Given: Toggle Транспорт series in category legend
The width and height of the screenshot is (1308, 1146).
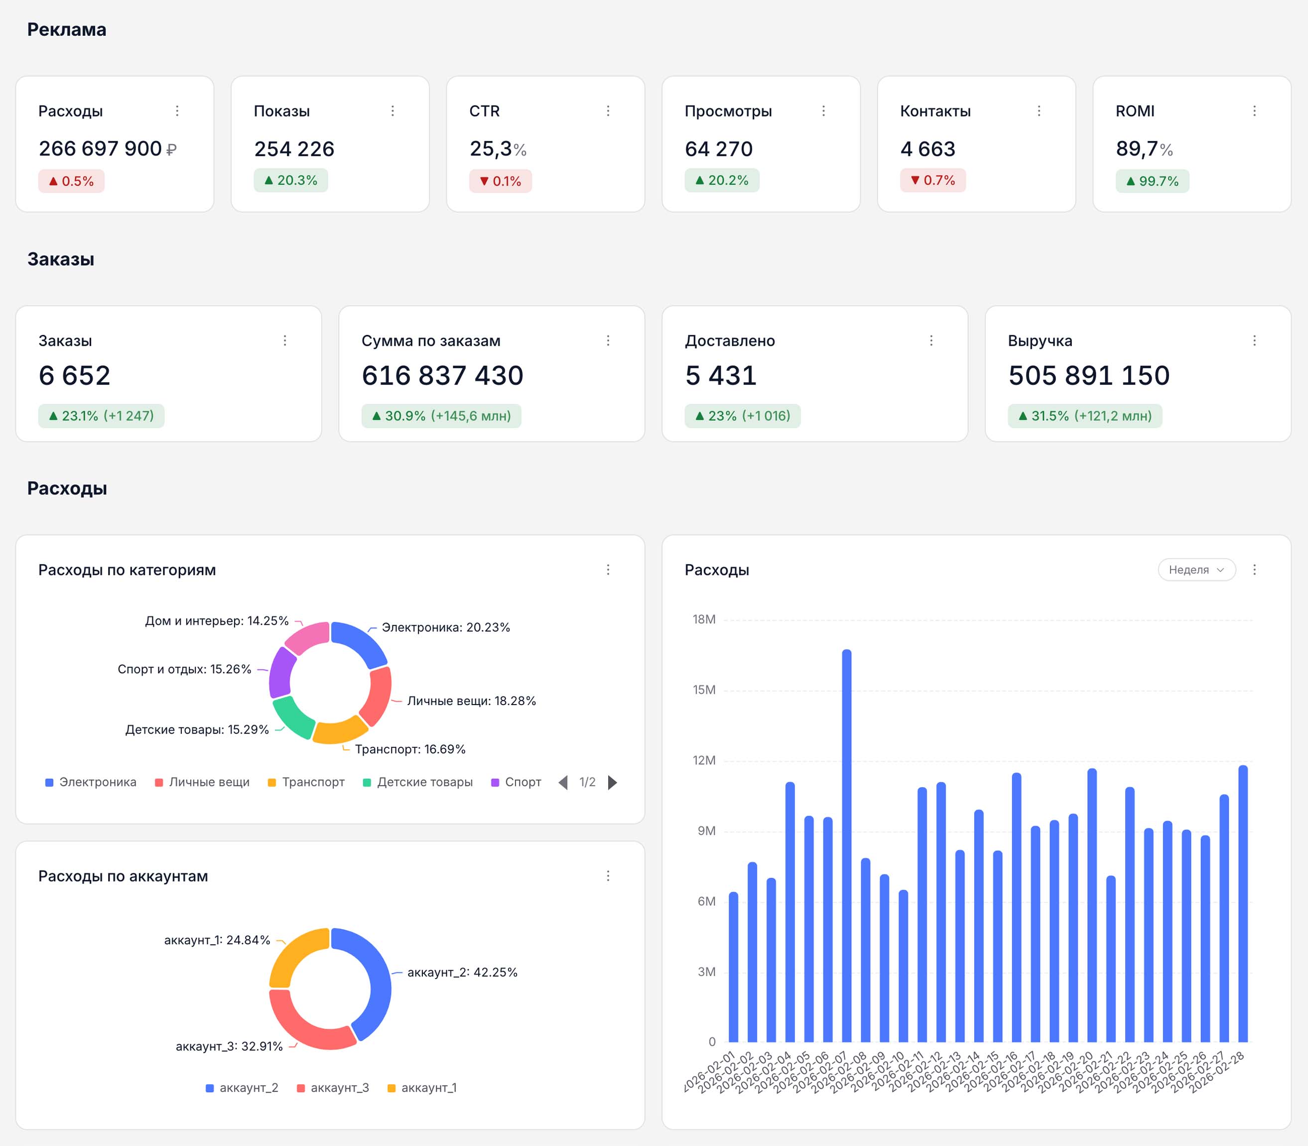Looking at the screenshot, I should point(306,782).
